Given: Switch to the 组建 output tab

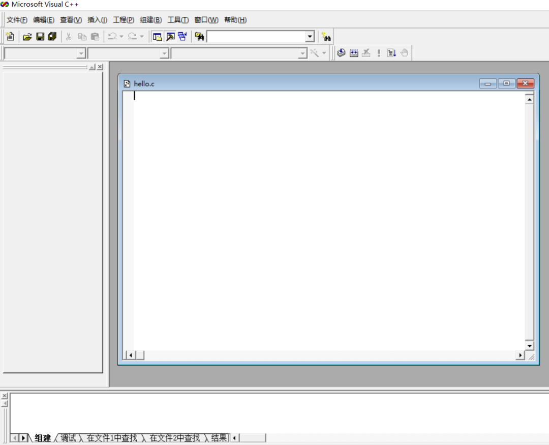Looking at the screenshot, I should (43, 438).
